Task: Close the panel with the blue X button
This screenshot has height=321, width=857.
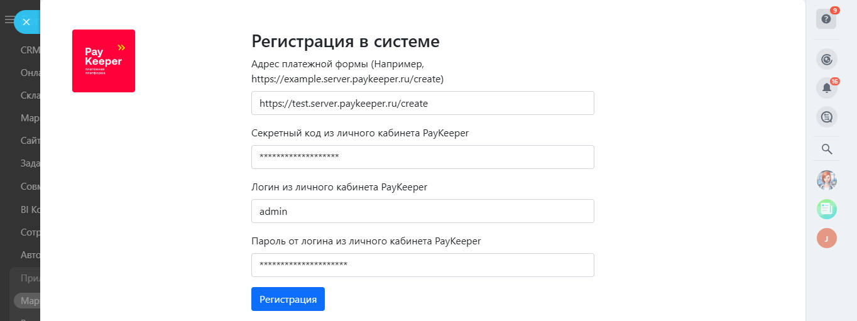Action: click(26, 22)
